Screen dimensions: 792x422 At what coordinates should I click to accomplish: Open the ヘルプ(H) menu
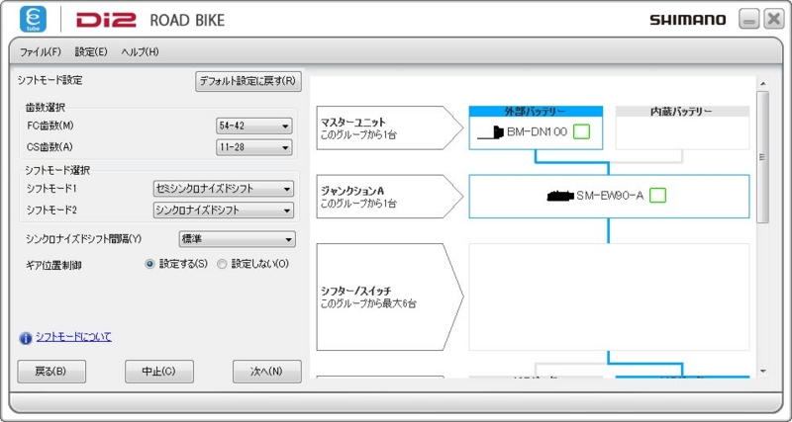(140, 52)
